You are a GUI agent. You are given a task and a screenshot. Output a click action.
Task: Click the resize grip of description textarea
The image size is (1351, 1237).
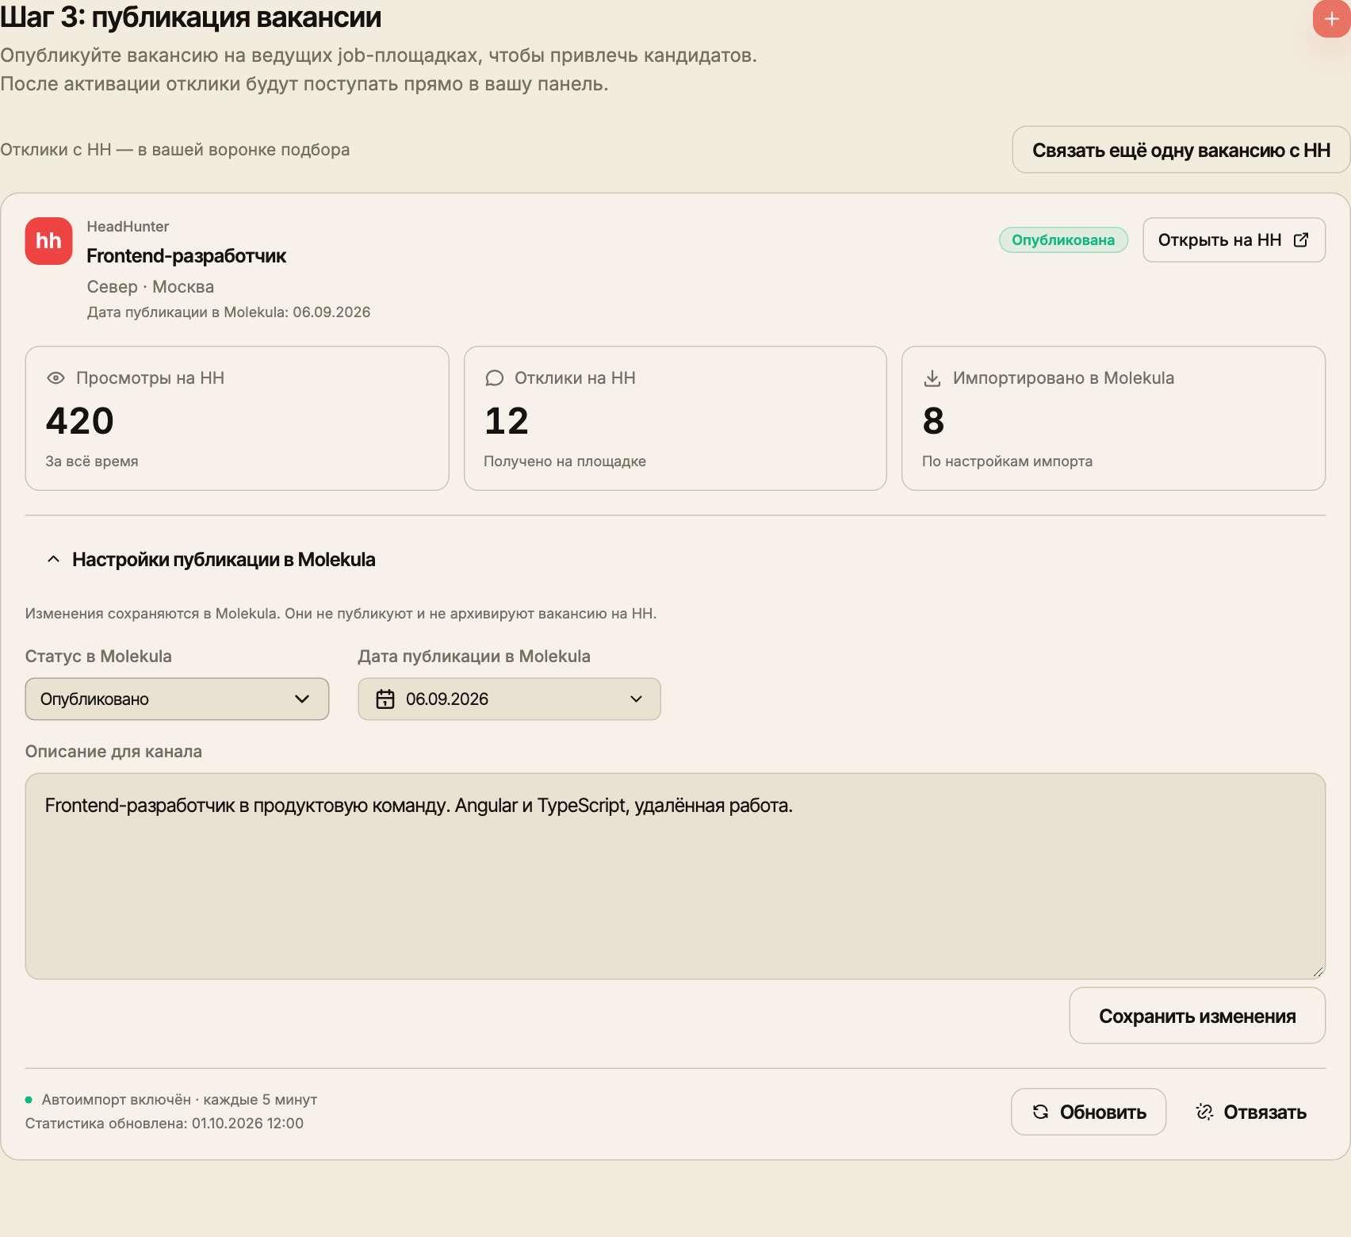(1318, 971)
